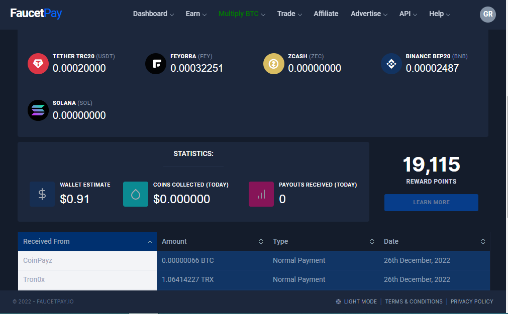
Task: Open the GR user avatar menu
Action: pyautogui.click(x=487, y=14)
